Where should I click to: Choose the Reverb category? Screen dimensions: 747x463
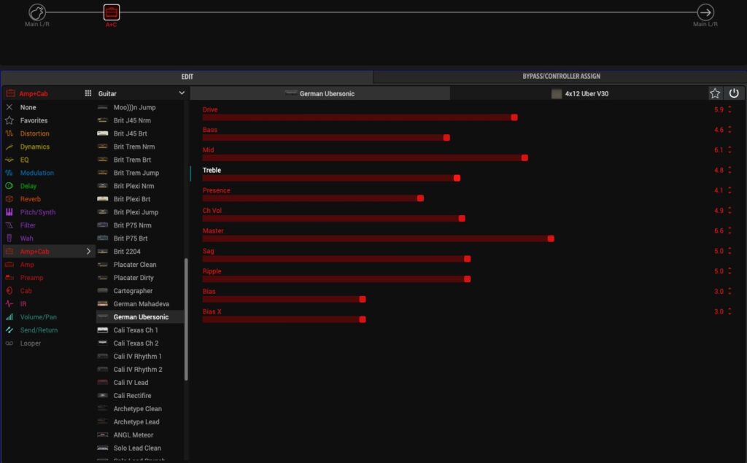[x=31, y=199]
